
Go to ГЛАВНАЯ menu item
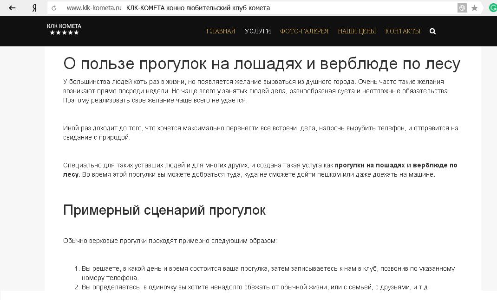221,31
